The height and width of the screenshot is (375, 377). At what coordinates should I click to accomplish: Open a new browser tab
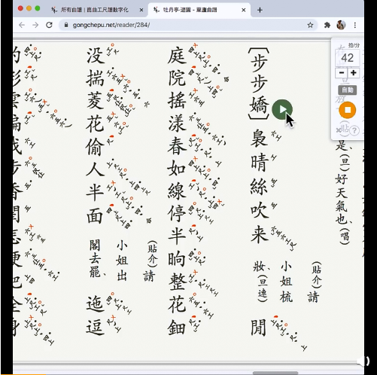[x=260, y=10]
